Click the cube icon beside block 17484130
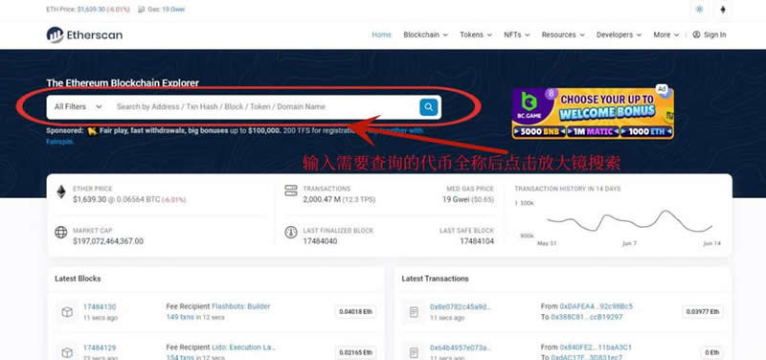766x360 pixels. (67, 311)
